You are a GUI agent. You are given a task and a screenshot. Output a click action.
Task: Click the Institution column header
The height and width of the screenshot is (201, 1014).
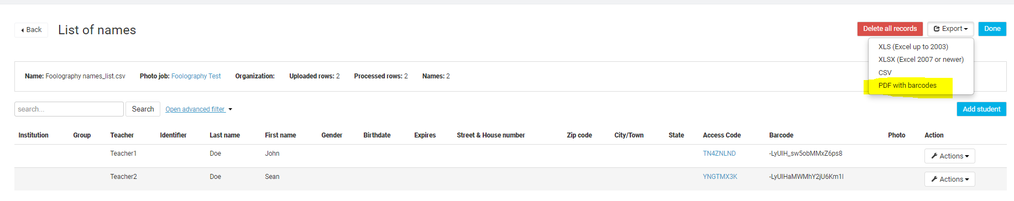pos(33,135)
